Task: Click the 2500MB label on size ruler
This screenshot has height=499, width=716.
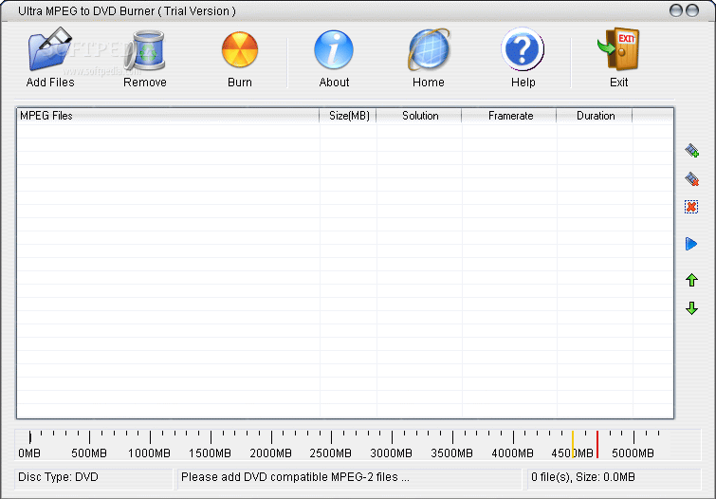Action: point(331,453)
